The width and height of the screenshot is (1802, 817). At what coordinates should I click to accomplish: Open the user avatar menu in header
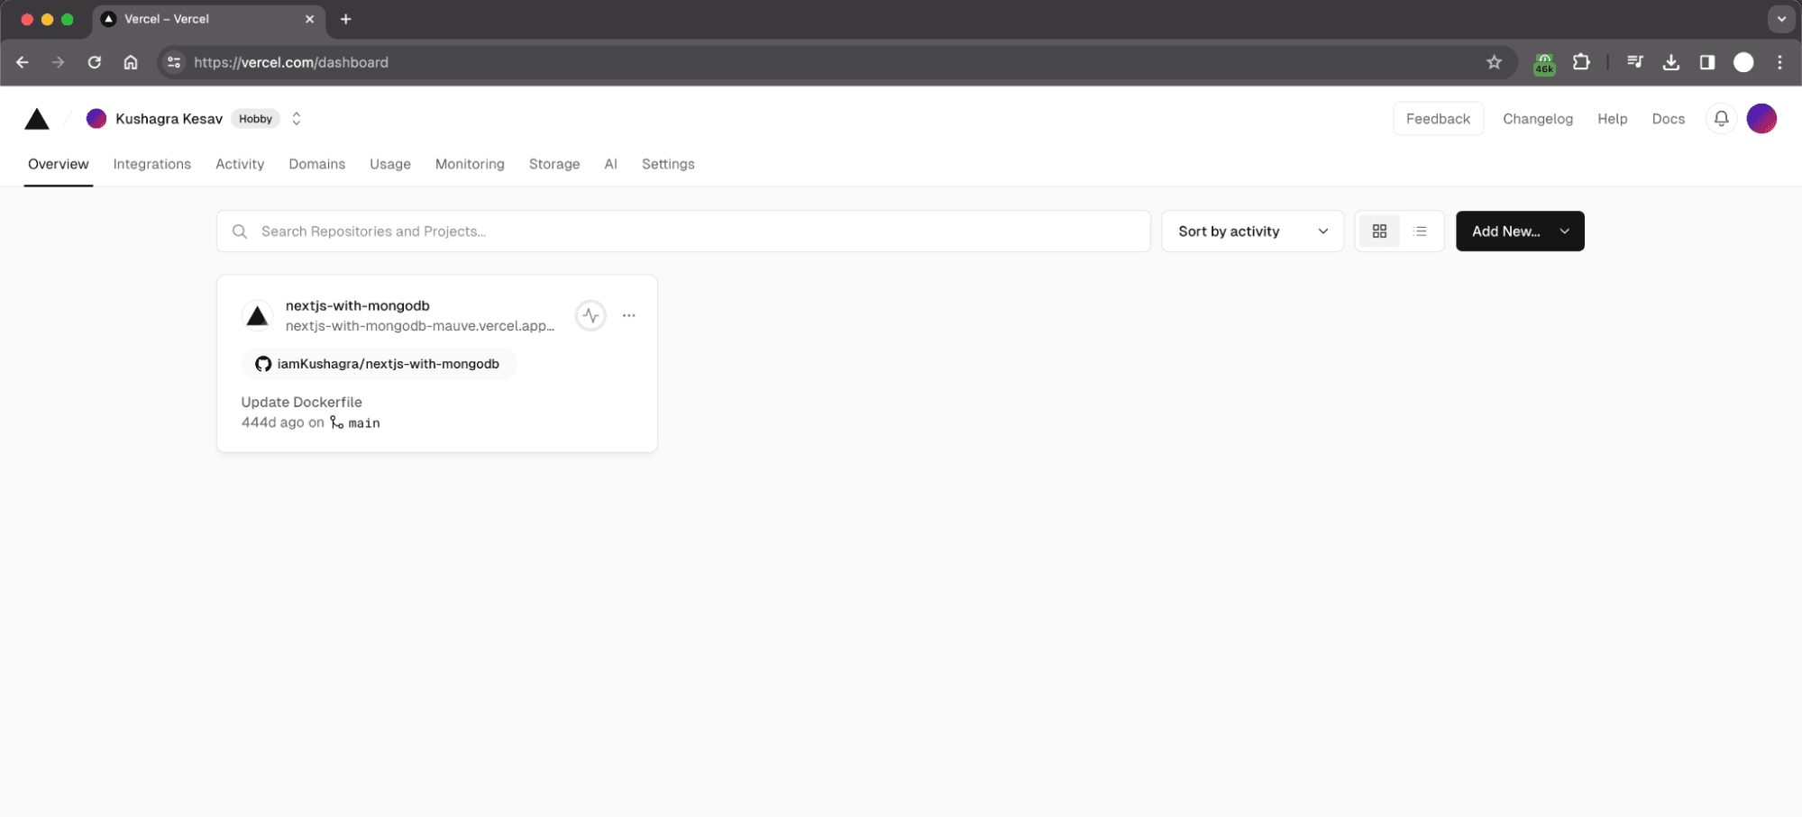pyautogui.click(x=1761, y=119)
